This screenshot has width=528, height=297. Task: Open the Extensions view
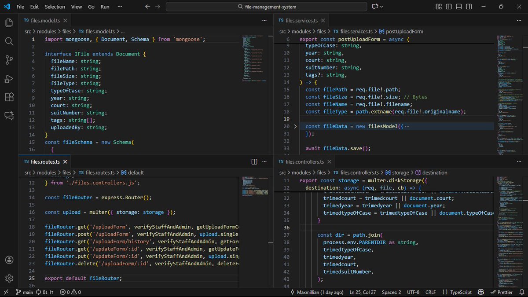click(9, 97)
